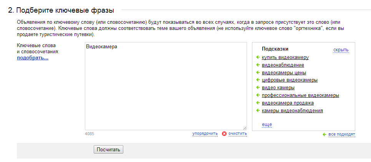Screen dimensions: 371x162
Task: Click green arrow next to 'все подходят'
Action: pyautogui.click(x=325, y=134)
